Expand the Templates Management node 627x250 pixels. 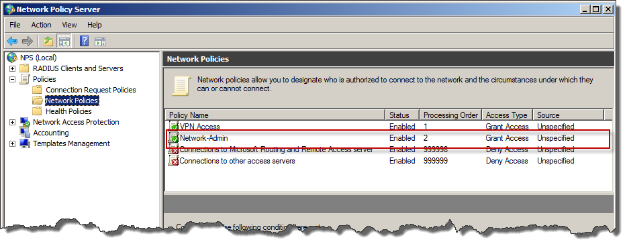tap(12, 144)
